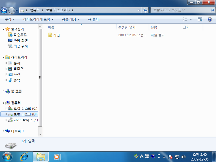The height and width of the screenshot is (162, 216).
Task: Select the 라이브러리 tree node
Action: (19, 57)
